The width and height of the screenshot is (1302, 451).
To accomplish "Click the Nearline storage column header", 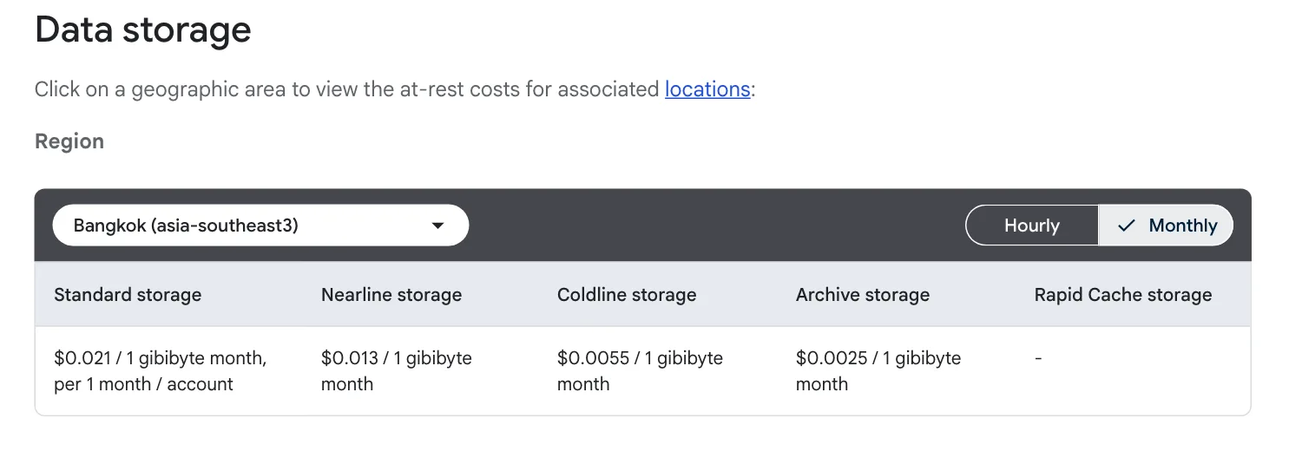I will pyautogui.click(x=391, y=295).
